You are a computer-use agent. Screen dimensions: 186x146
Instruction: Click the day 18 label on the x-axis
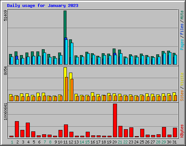click(x=104, y=142)
